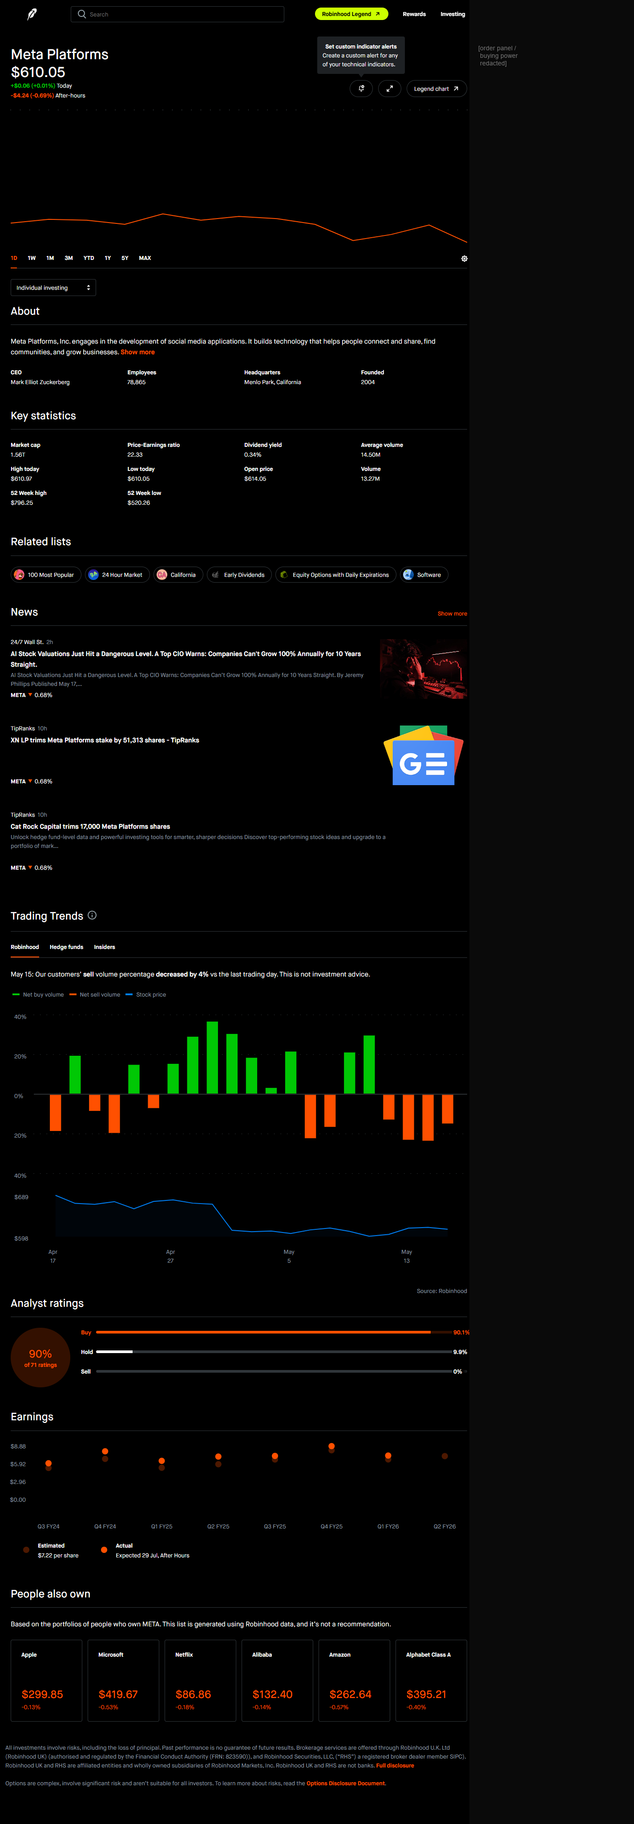Image resolution: width=634 pixels, height=1824 pixels.
Task: Open XN LP trims Meta stake article
Action: tap(105, 740)
